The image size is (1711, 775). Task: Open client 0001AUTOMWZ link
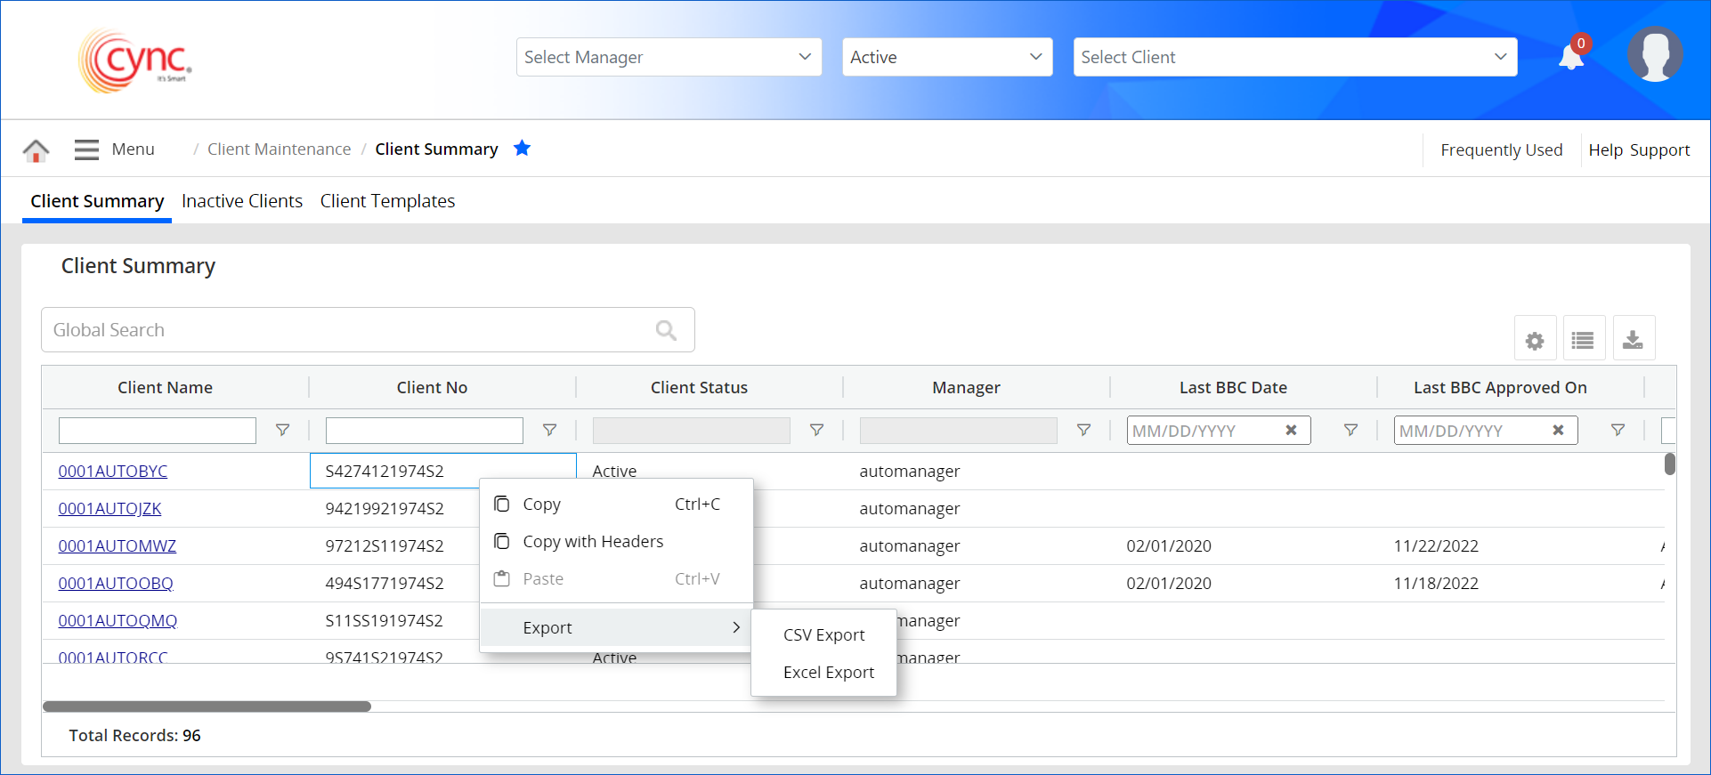click(118, 546)
